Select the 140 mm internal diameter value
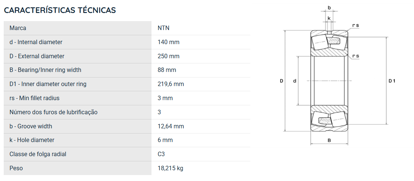414x181 pixels. point(169,42)
